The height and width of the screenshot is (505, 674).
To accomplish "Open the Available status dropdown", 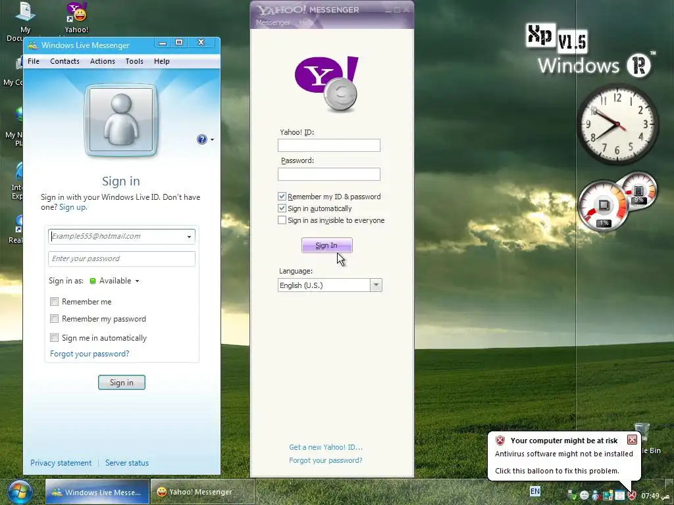I will [x=119, y=281].
